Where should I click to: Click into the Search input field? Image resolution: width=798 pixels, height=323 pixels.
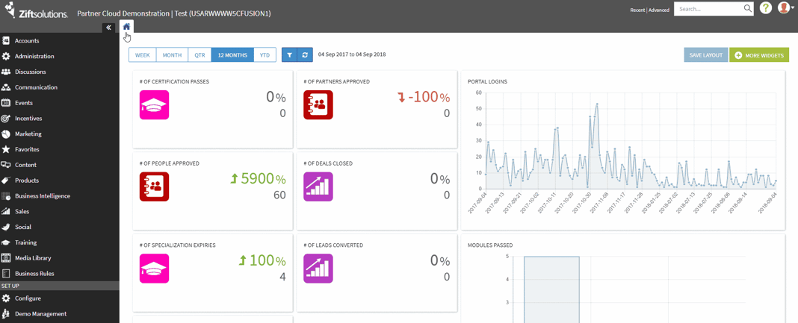(x=708, y=9)
